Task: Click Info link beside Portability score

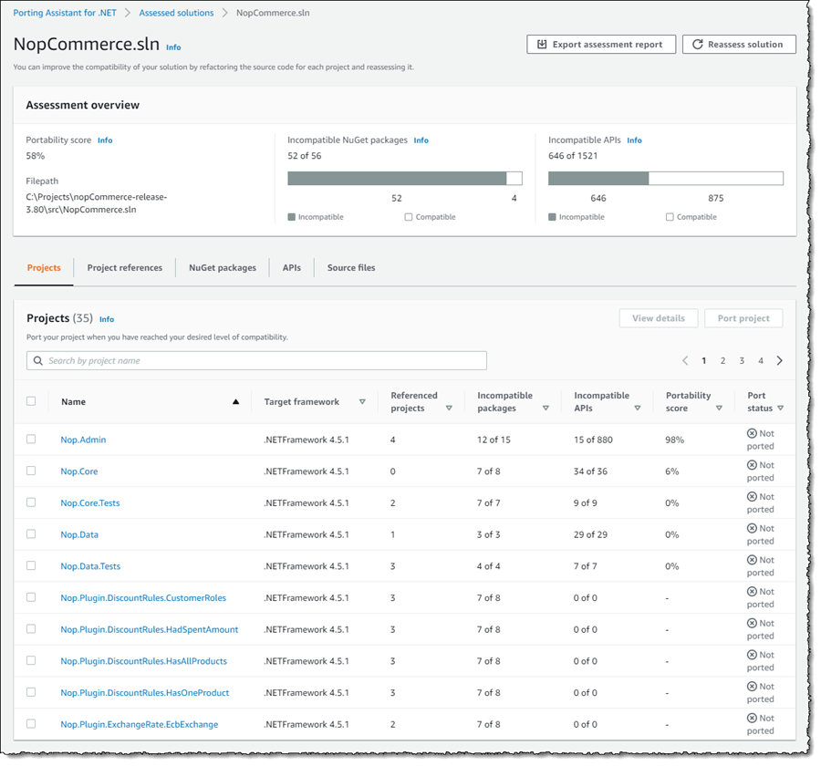Action: click(x=105, y=140)
